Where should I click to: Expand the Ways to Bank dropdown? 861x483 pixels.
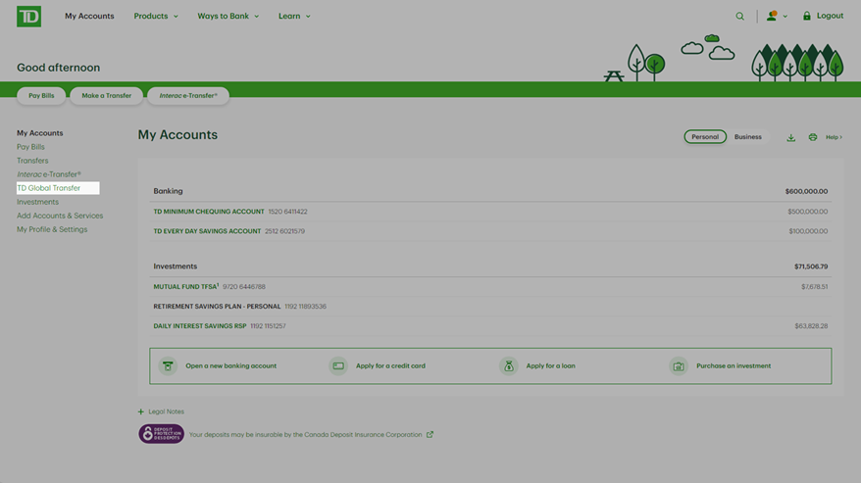point(228,16)
